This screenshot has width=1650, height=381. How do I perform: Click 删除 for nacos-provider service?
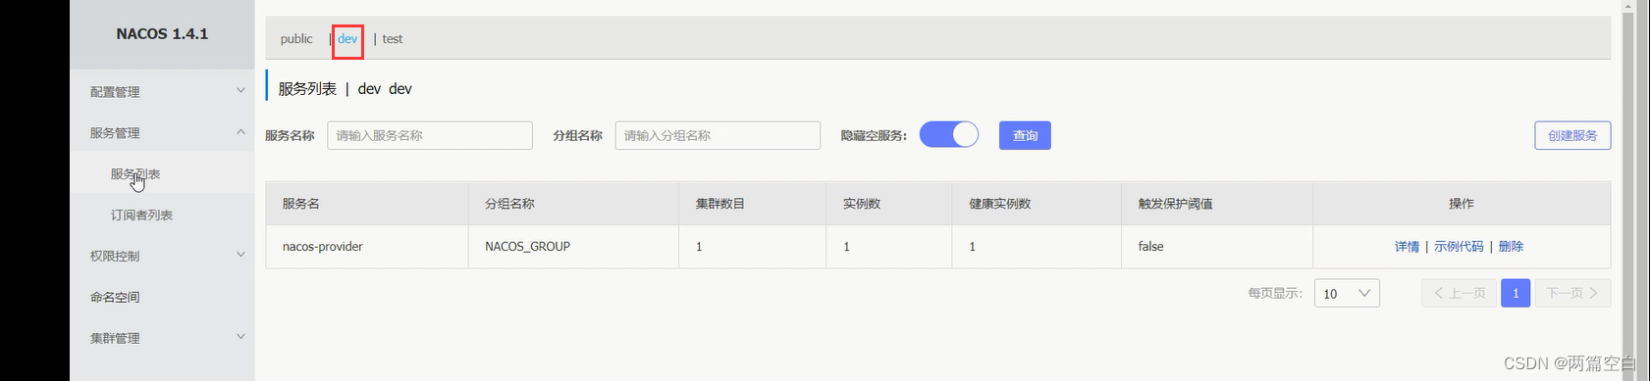(1511, 247)
